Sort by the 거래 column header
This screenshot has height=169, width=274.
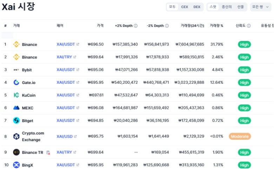[x=16, y=26]
